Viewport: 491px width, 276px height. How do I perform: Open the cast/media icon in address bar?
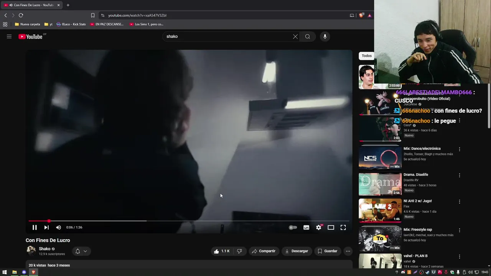click(x=352, y=15)
